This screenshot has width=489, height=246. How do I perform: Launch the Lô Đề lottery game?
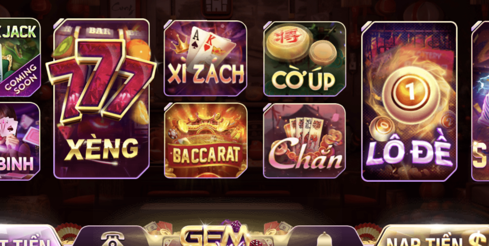click(x=409, y=101)
